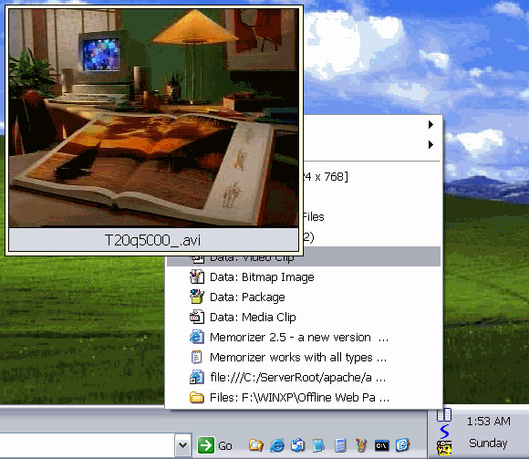Open Outlook Express quick launch icon
Screen dimensions: 529x459
(298, 445)
